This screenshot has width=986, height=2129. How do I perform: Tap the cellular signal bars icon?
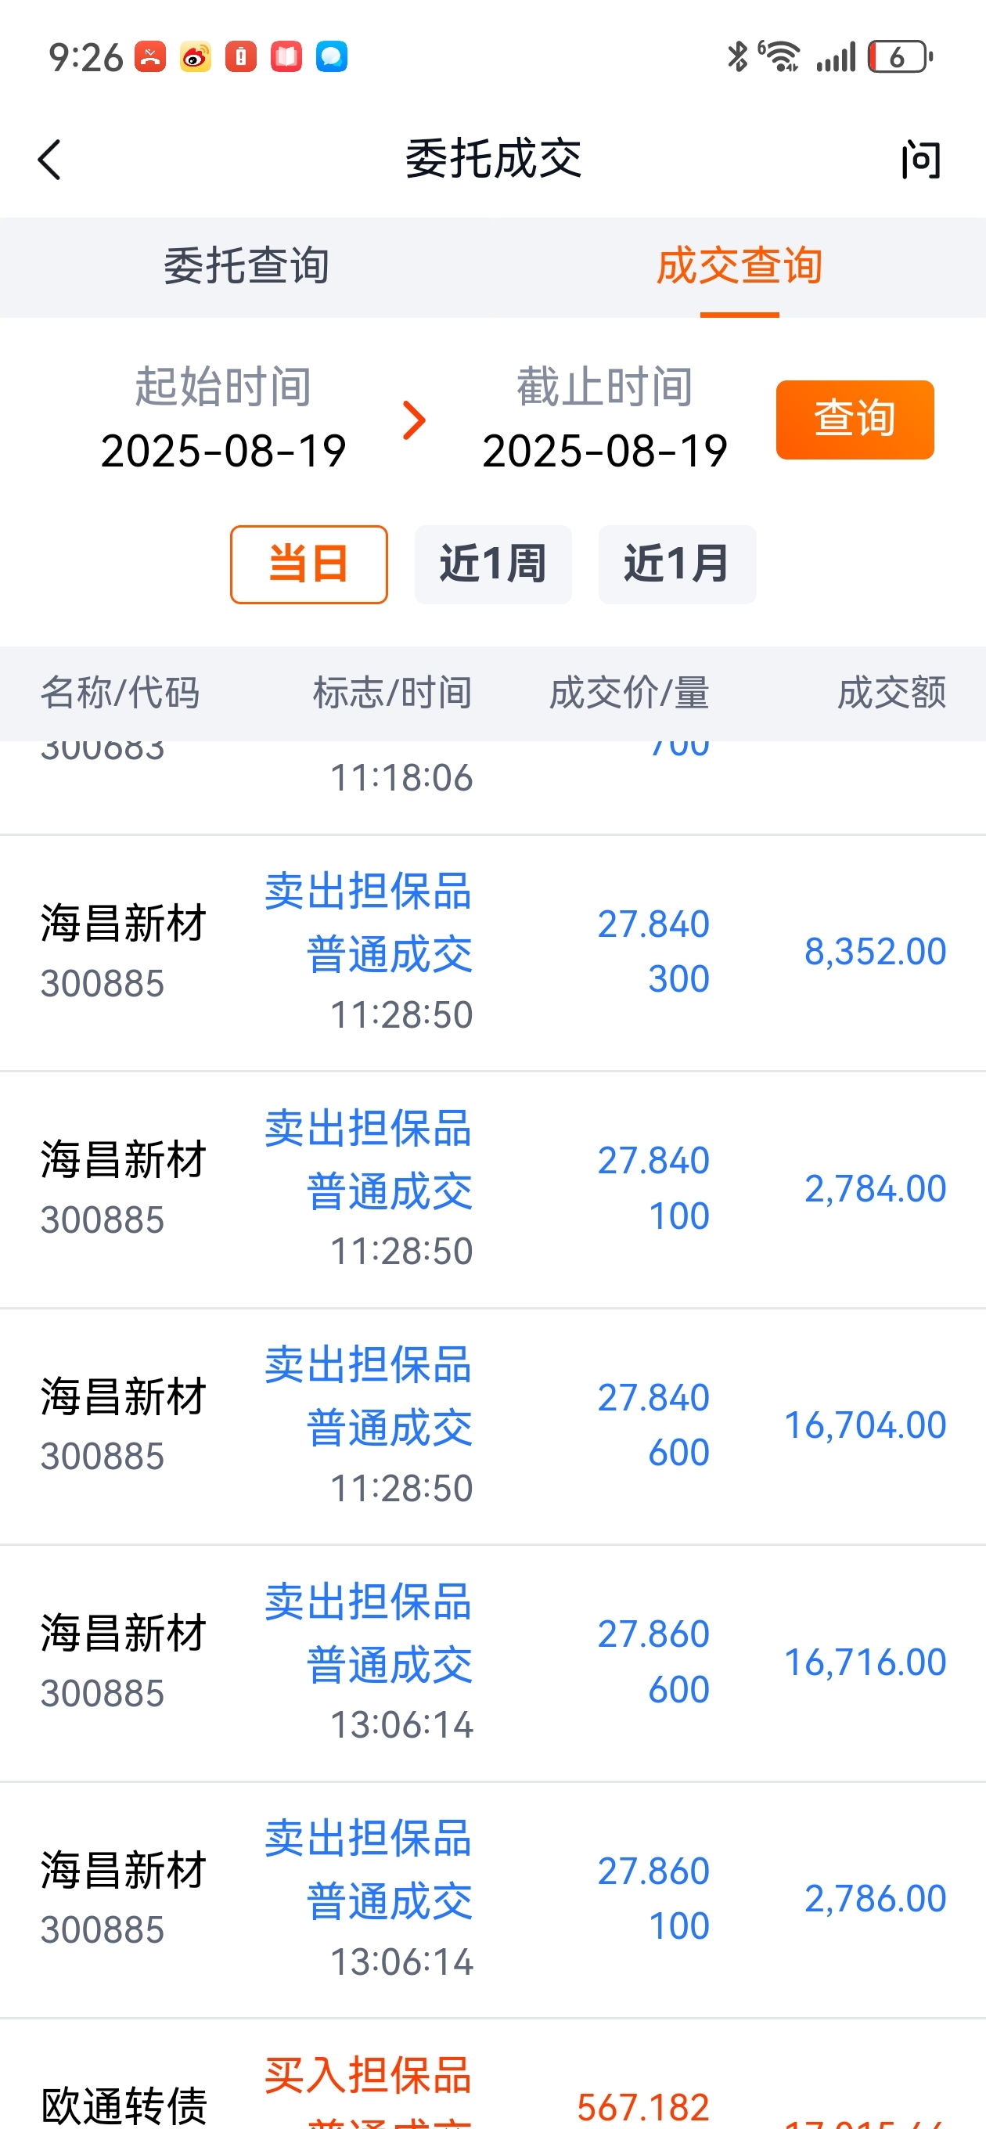(x=836, y=57)
